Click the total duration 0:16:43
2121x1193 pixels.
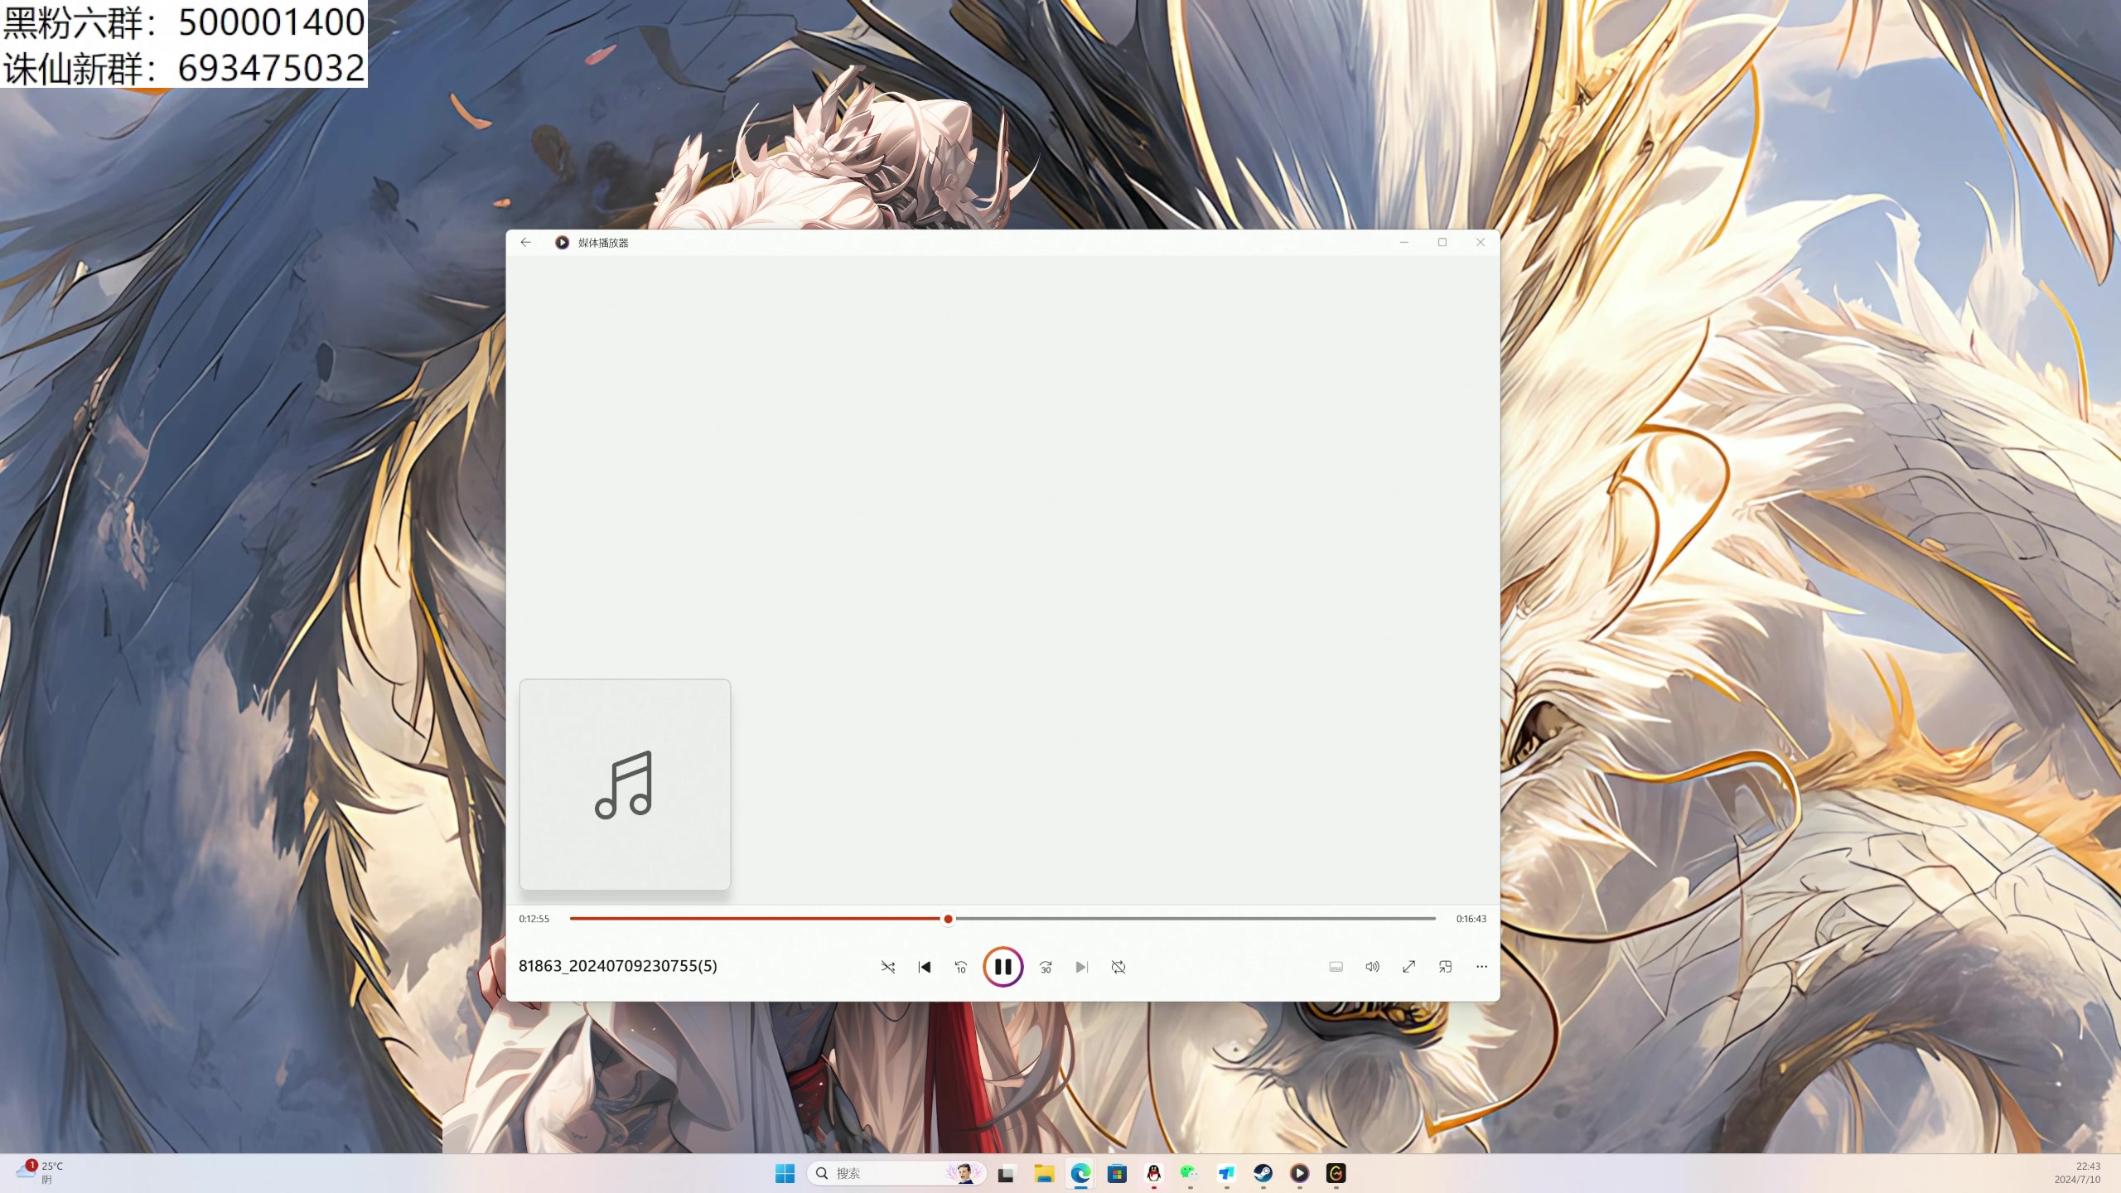point(1471,919)
